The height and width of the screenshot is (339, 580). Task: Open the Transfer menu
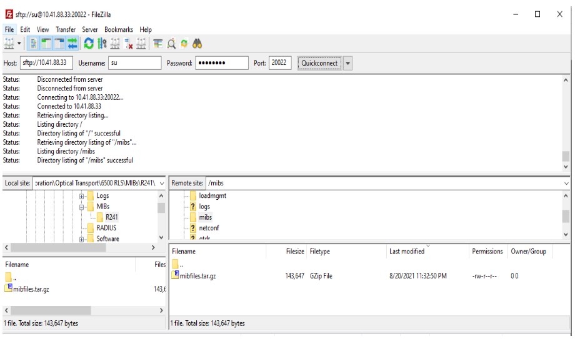click(66, 29)
